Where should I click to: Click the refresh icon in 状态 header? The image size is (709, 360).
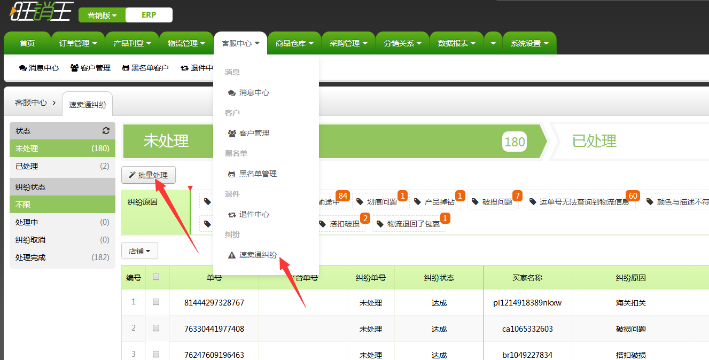106,131
